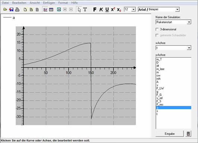Select cw in the y-Achse list

(x=174, y=75)
